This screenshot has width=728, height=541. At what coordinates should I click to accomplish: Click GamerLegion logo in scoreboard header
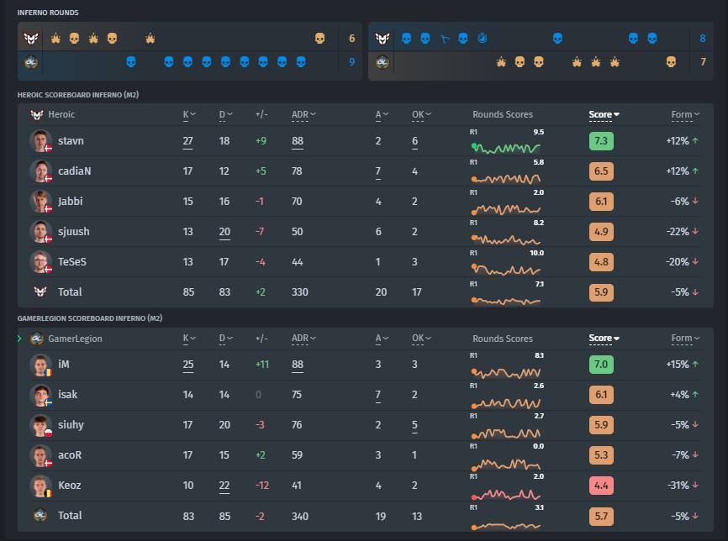pos(37,339)
